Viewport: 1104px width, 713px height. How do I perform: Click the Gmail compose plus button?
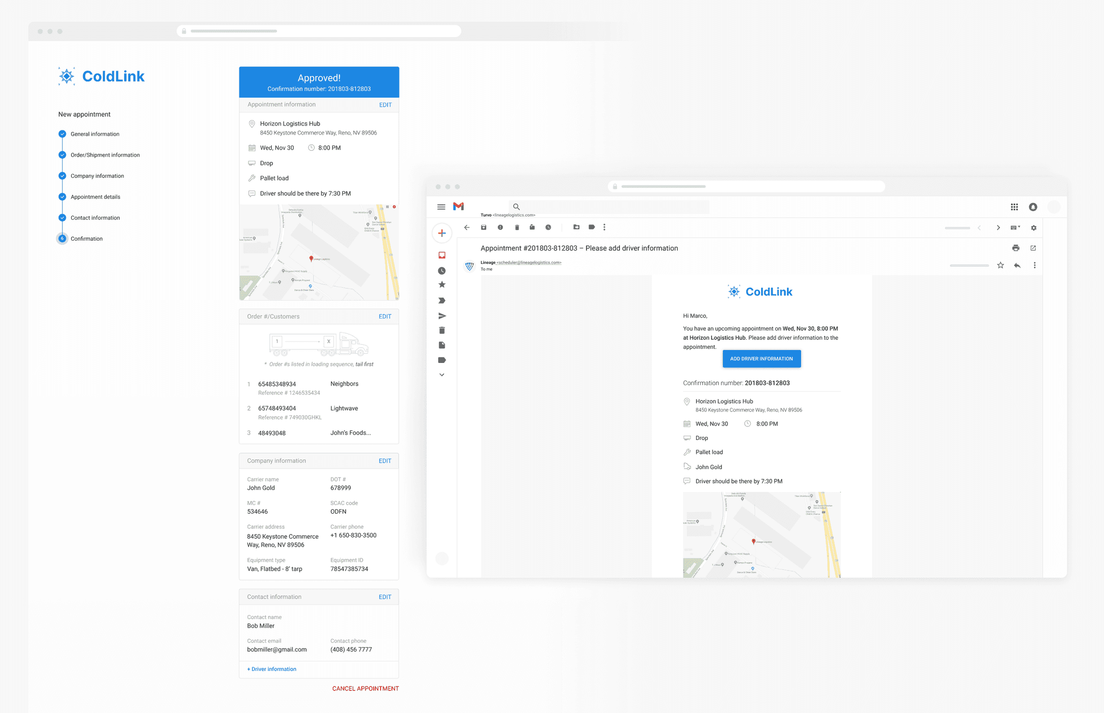(x=441, y=233)
